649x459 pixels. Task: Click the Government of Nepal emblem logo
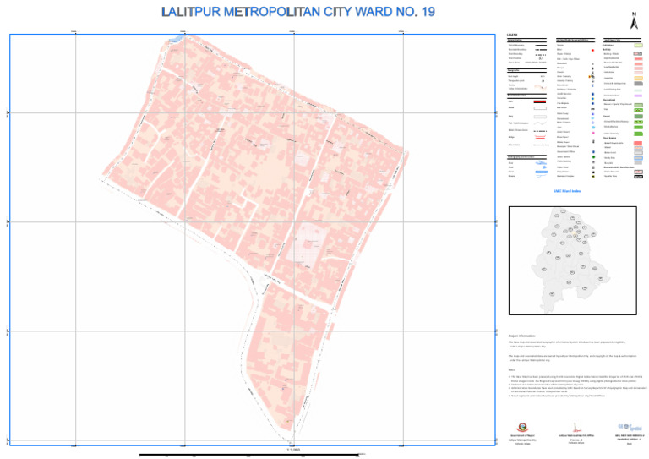pos(522,428)
